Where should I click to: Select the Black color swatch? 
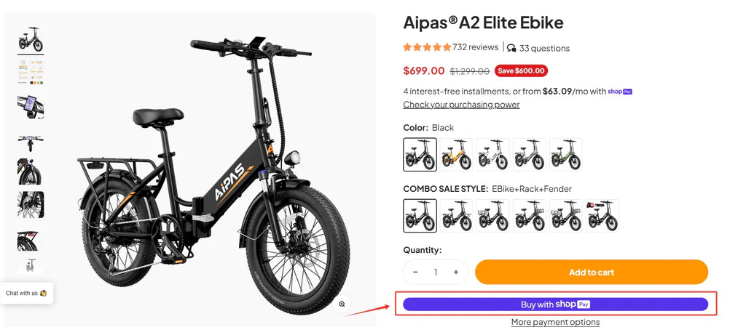(x=420, y=154)
